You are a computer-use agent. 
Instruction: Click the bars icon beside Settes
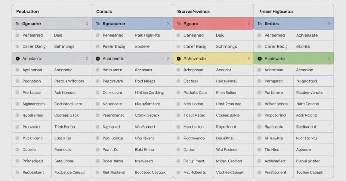(x=259, y=24)
